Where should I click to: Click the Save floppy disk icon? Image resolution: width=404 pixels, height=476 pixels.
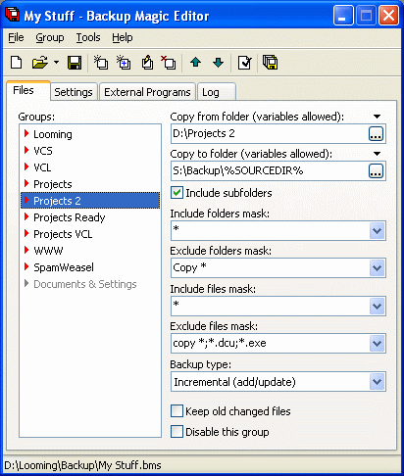click(x=75, y=62)
